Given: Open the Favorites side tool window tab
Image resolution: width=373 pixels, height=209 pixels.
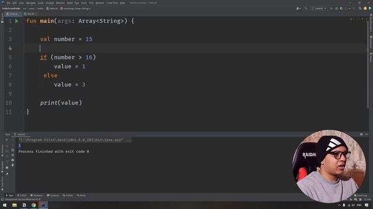Looking at the screenshot, I should 2,167.
